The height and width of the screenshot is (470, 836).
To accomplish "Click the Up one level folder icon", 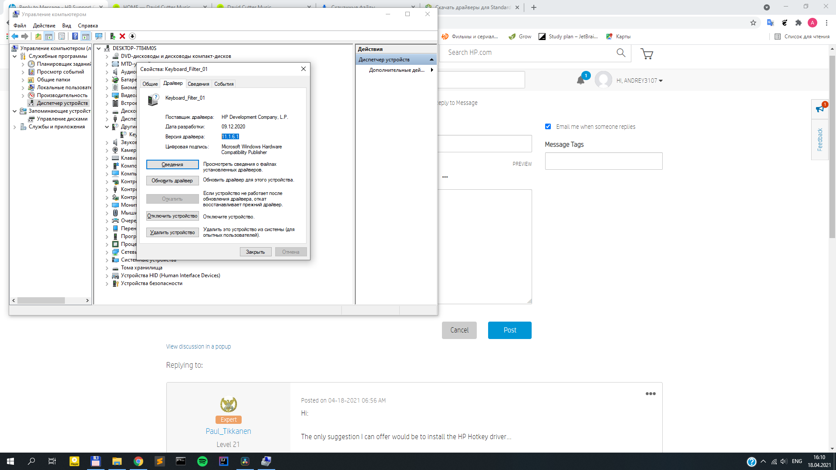I will (38, 37).
